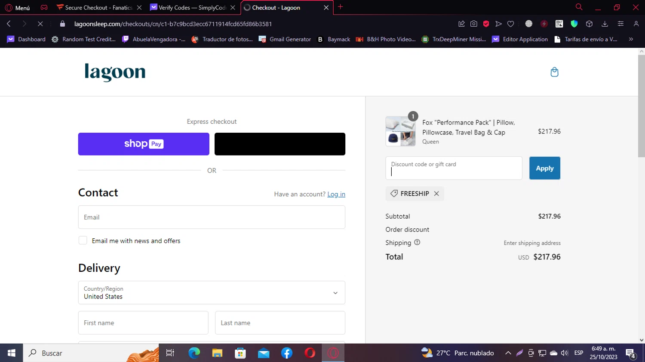This screenshot has width=645, height=362.
Task: Open Mail app from taskbar
Action: tap(264, 353)
